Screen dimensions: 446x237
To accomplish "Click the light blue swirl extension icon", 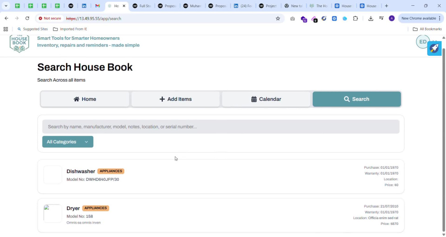I will [345, 18].
